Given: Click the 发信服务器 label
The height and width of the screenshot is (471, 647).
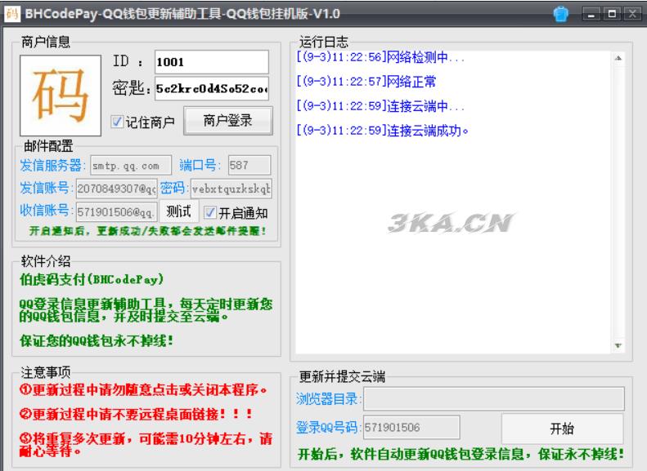Looking at the screenshot, I should (52, 166).
